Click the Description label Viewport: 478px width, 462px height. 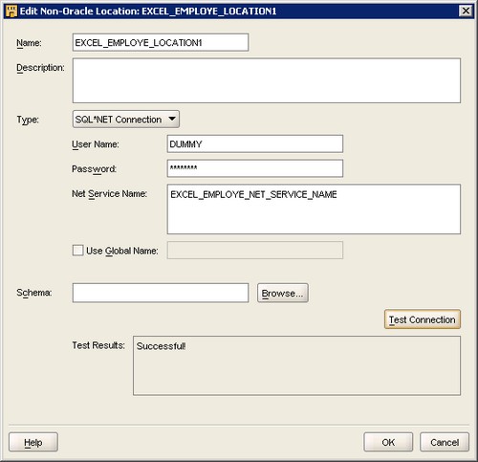point(40,68)
